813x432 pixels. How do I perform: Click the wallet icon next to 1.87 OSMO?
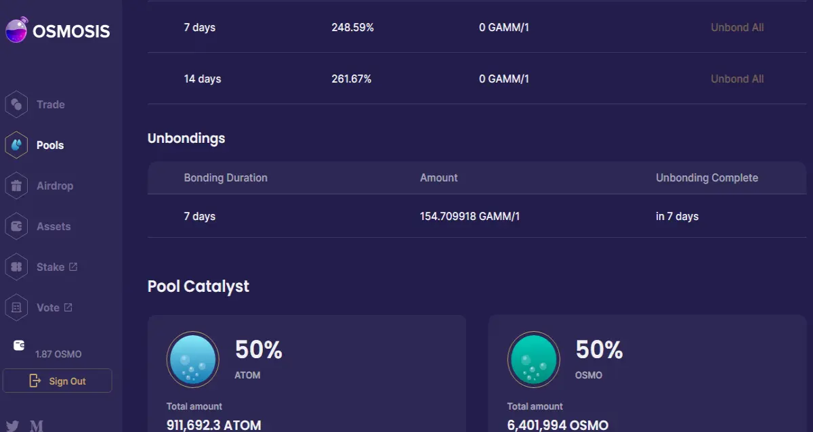pos(19,345)
